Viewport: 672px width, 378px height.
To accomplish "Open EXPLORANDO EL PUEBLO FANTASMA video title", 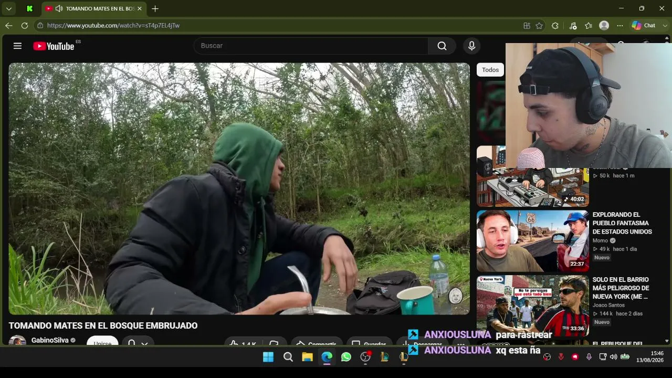I will coord(622,223).
